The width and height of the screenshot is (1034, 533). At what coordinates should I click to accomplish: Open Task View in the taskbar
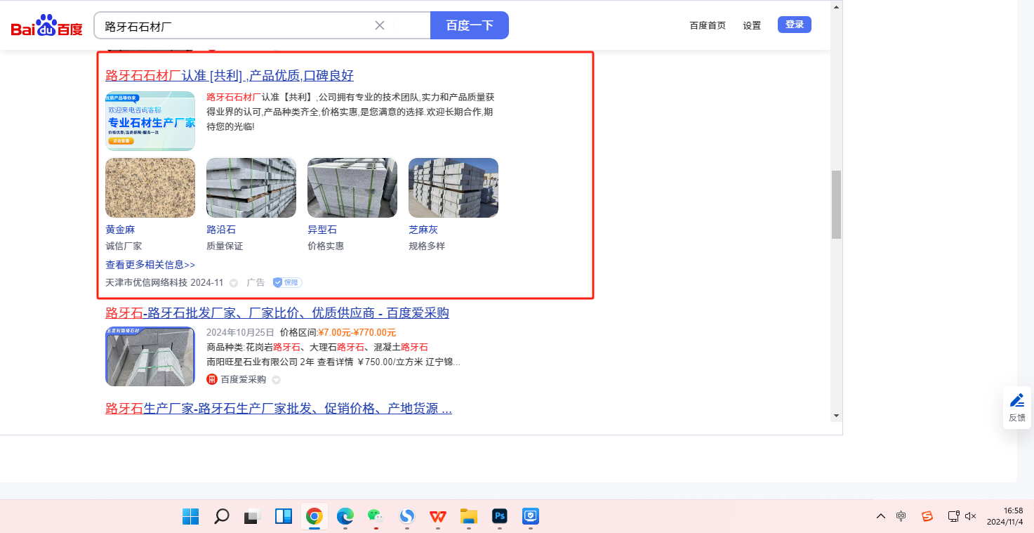click(252, 517)
